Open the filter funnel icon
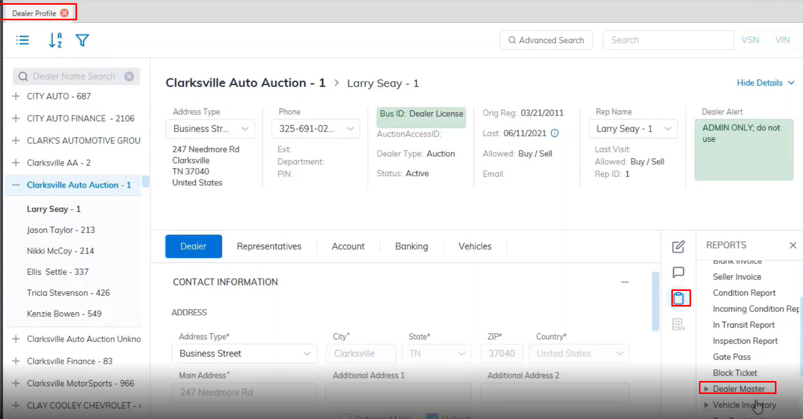This screenshot has height=419, width=803. coord(82,40)
